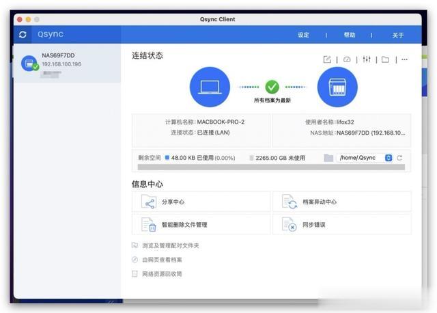The image size is (437, 313).
Task: Click the 2265.00 GB 未使用 text
Action: 281,158
